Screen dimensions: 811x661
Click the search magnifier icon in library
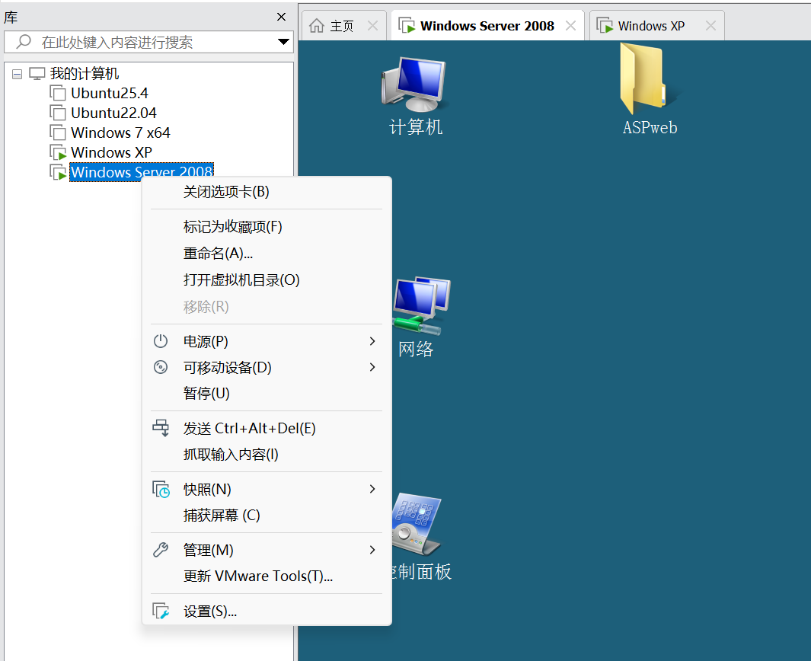(x=24, y=41)
